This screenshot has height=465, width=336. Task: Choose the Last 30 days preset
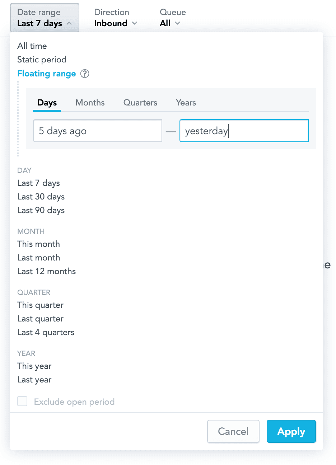click(41, 197)
